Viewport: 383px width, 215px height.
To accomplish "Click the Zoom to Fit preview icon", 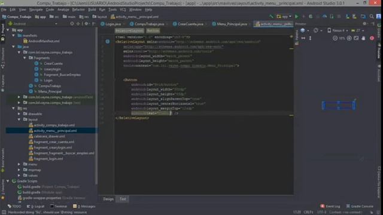I will 356,38.
